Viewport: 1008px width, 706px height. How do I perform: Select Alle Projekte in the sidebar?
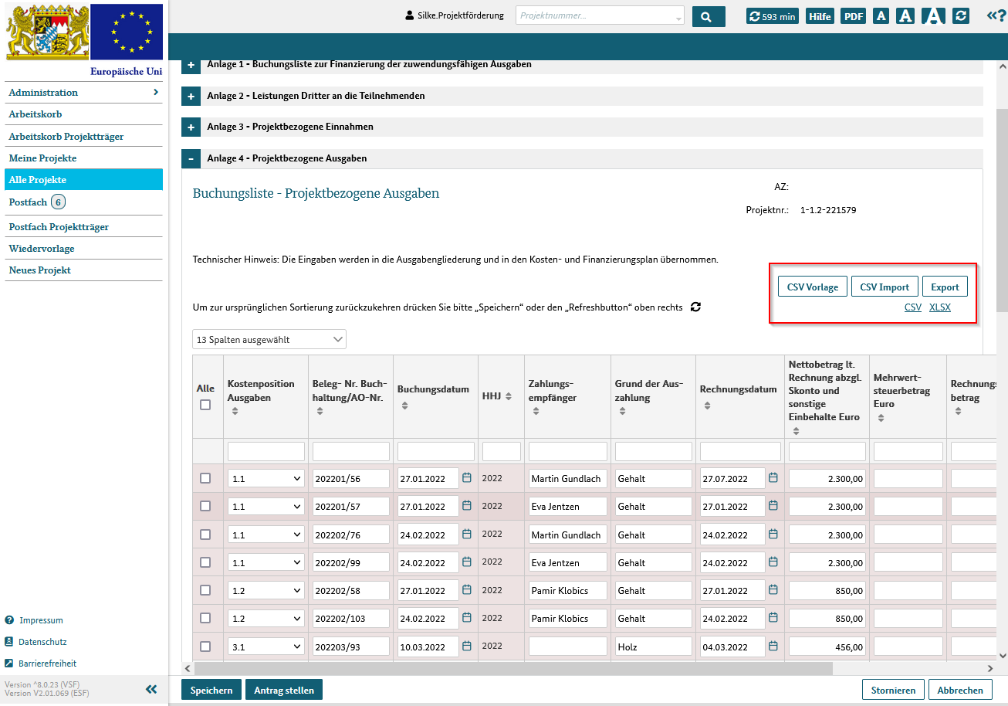(x=83, y=179)
